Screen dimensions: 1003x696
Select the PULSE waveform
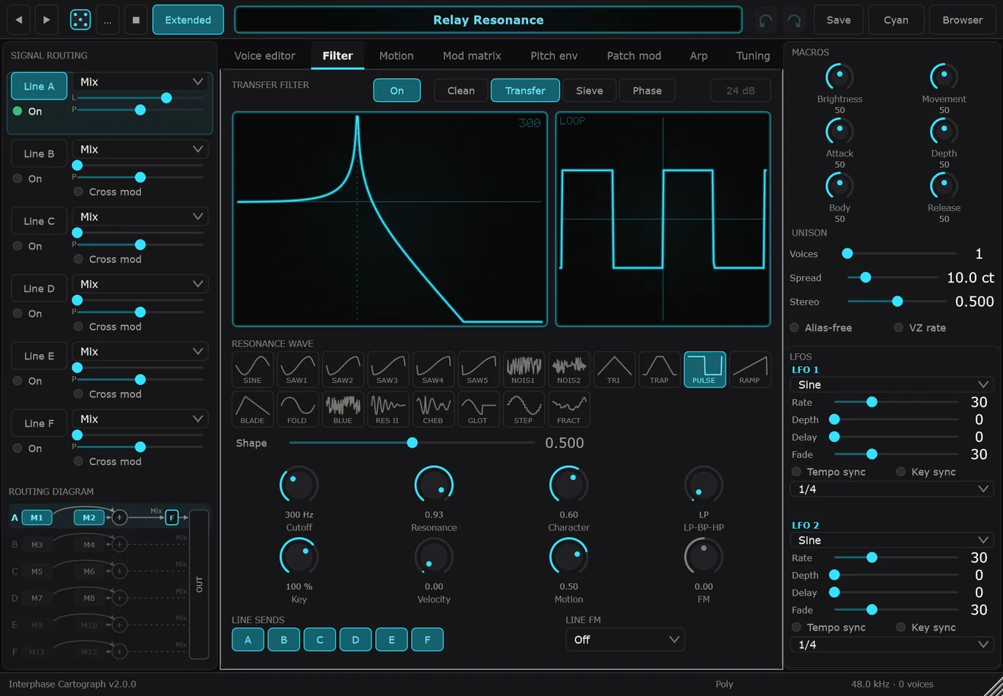click(x=704, y=369)
